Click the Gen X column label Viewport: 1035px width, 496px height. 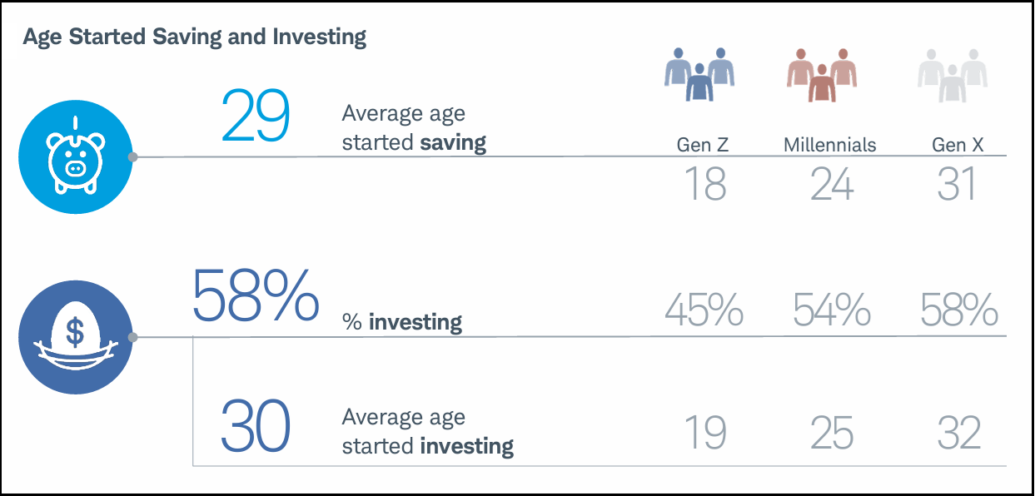(958, 145)
